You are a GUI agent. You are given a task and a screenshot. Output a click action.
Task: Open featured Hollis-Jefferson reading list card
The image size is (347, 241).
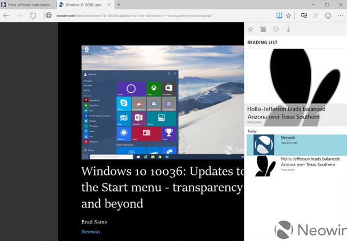tap(295, 87)
